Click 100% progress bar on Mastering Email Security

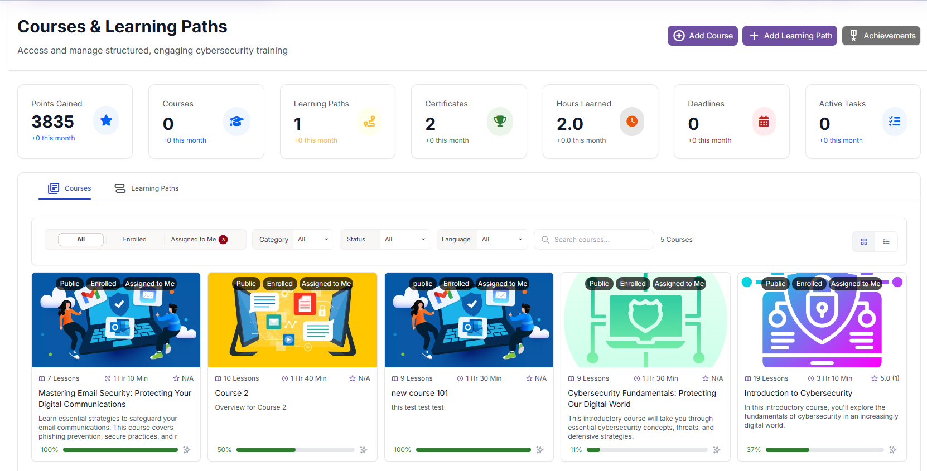(120, 450)
